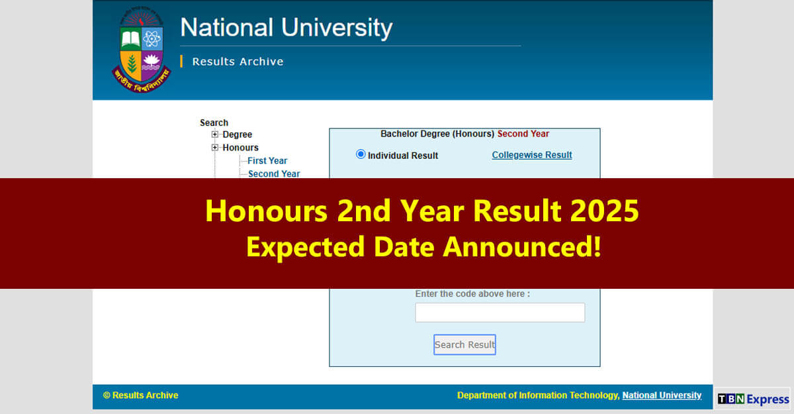Open the First Year results link

[267, 160]
